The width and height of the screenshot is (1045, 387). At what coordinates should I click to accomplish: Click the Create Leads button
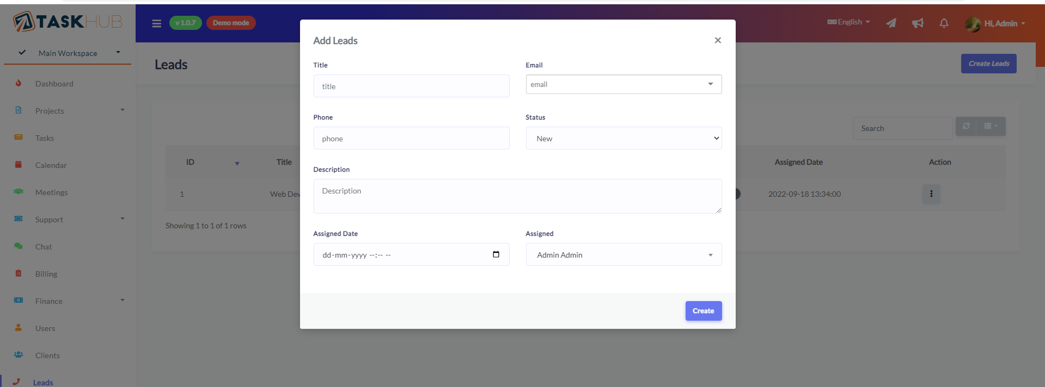tap(988, 64)
